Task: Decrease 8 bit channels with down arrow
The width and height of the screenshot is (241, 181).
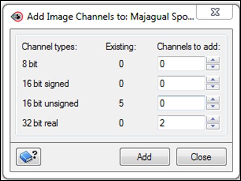Action: click(x=213, y=67)
